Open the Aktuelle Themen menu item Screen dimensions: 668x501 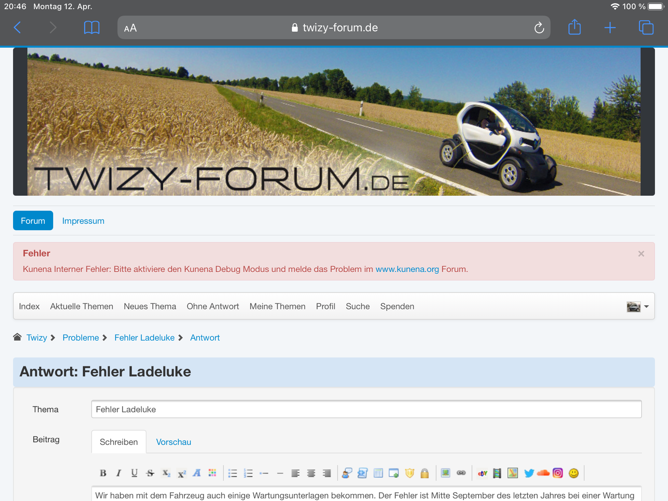click(x=81, y=306)
